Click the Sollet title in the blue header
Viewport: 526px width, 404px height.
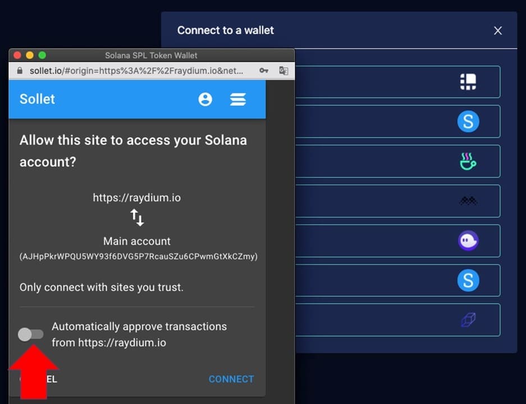37,99
